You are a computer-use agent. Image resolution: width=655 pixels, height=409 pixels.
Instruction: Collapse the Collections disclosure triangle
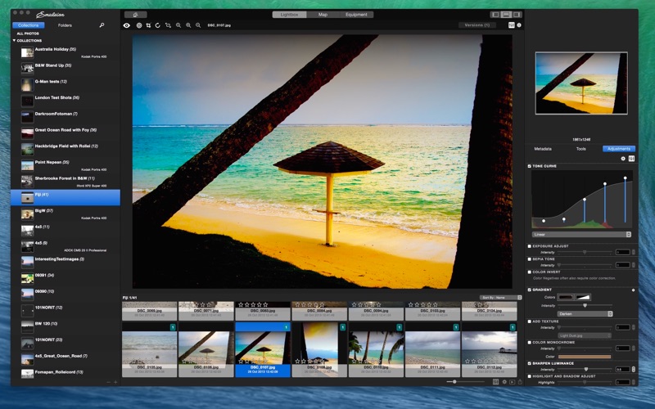pyautogui.click(x=14, y=40)
